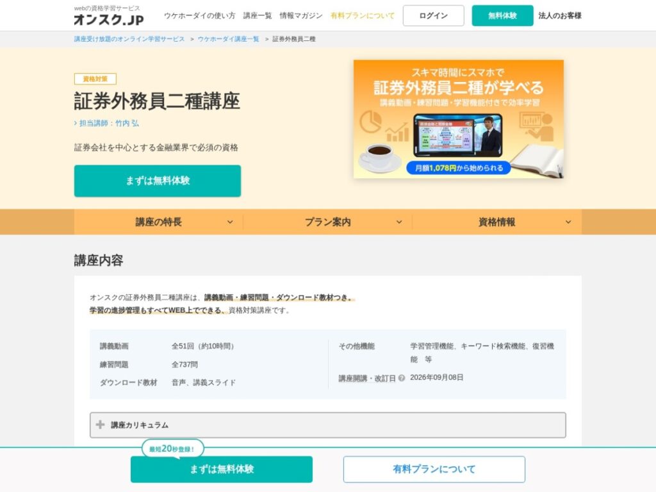Click the 音声、講義スライド value
Screen dimensions: 656x492
click(204, 382)
